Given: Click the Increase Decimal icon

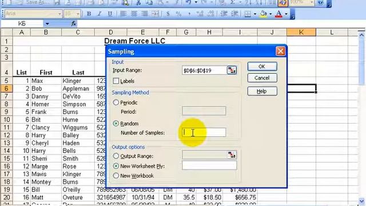Looking at the screenshot, I should (200, 14).
